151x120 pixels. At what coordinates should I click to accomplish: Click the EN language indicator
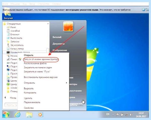(x=108, y=114)
